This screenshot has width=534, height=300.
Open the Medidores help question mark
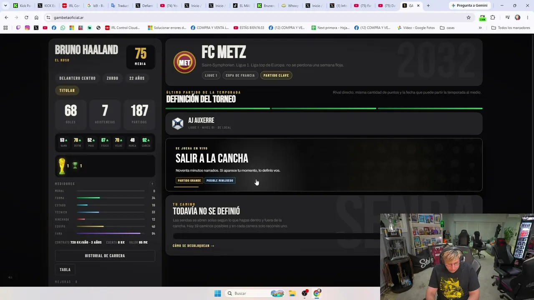152,184
